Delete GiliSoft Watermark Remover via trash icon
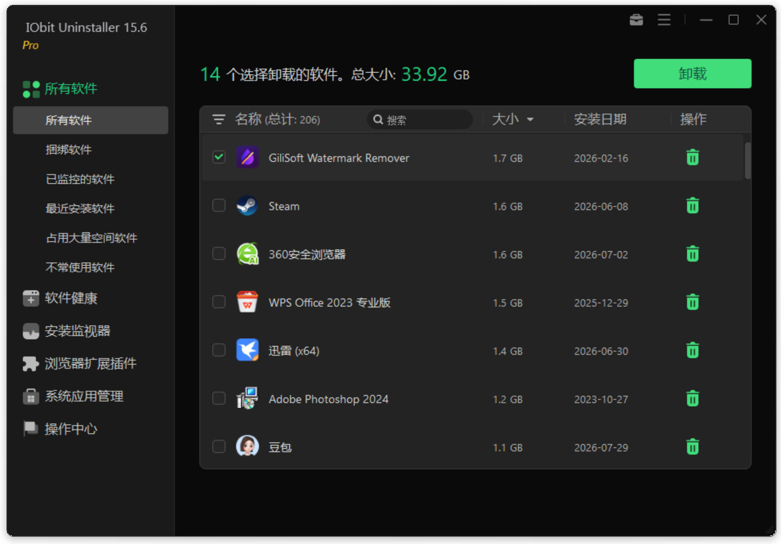Screen dimensions: 781x544 pyautogui.click(x=692, y=158)
